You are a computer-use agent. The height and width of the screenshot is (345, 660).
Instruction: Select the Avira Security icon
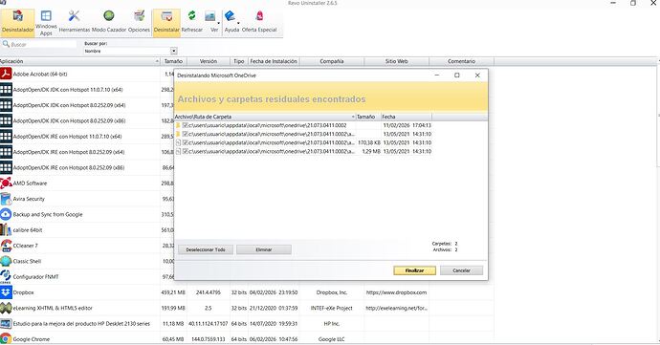6,199
